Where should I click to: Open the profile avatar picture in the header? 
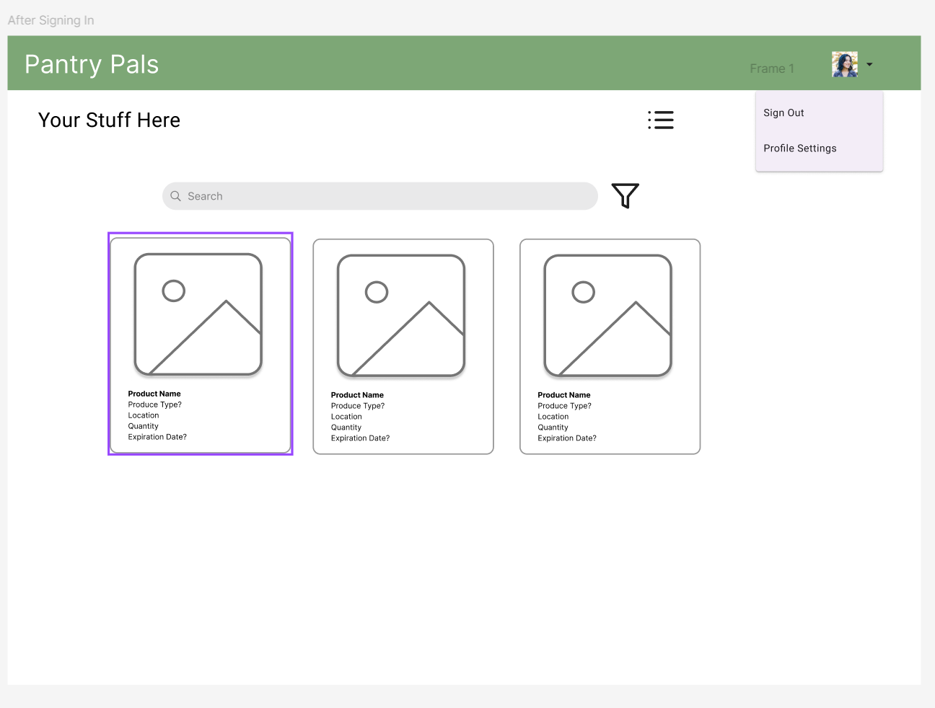pyautogui.click(x=845, y=63)
